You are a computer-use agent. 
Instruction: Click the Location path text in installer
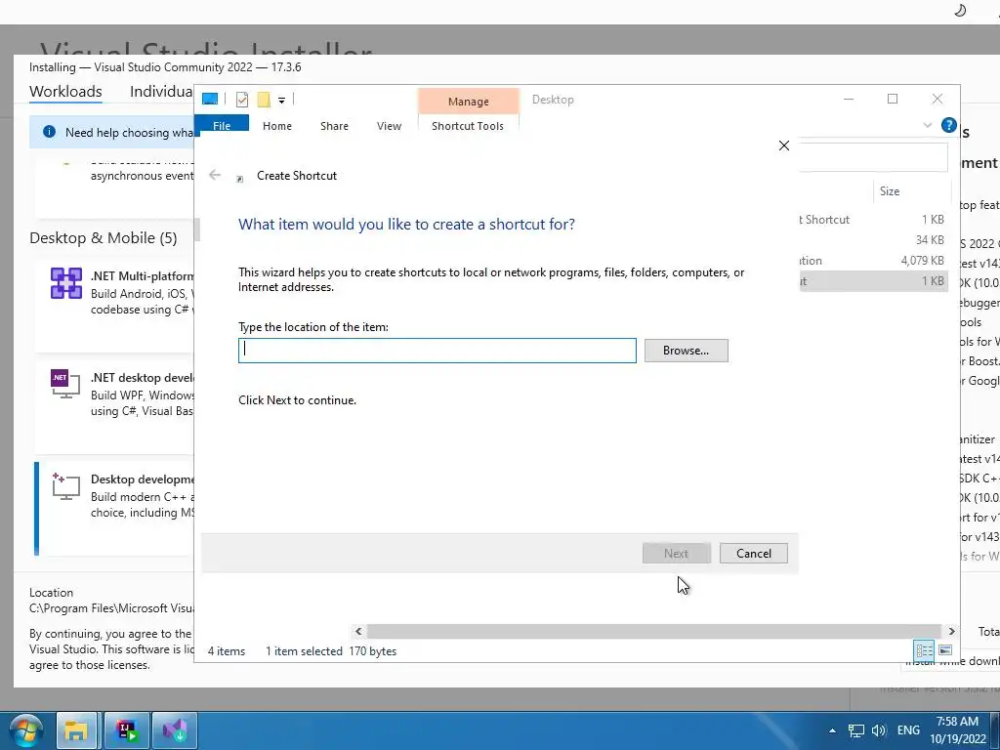[111, 607]
